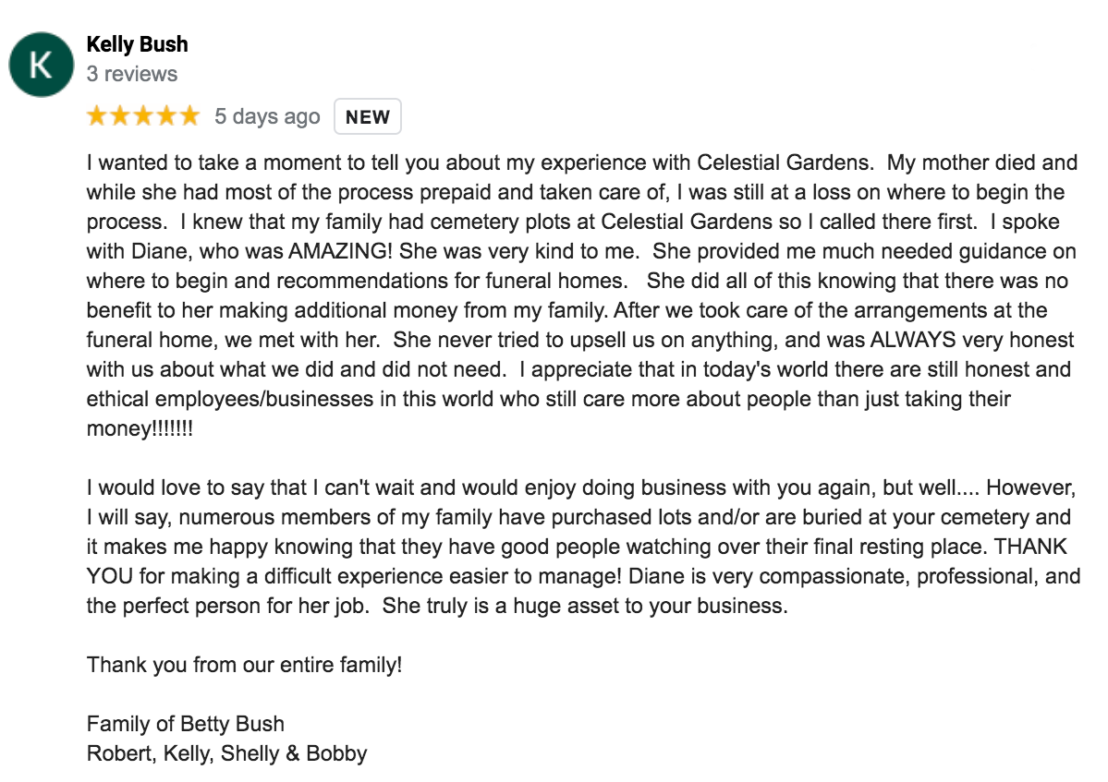Click the phrase huge asset to your business
The image size is (1108, 782).
(650, 607)
